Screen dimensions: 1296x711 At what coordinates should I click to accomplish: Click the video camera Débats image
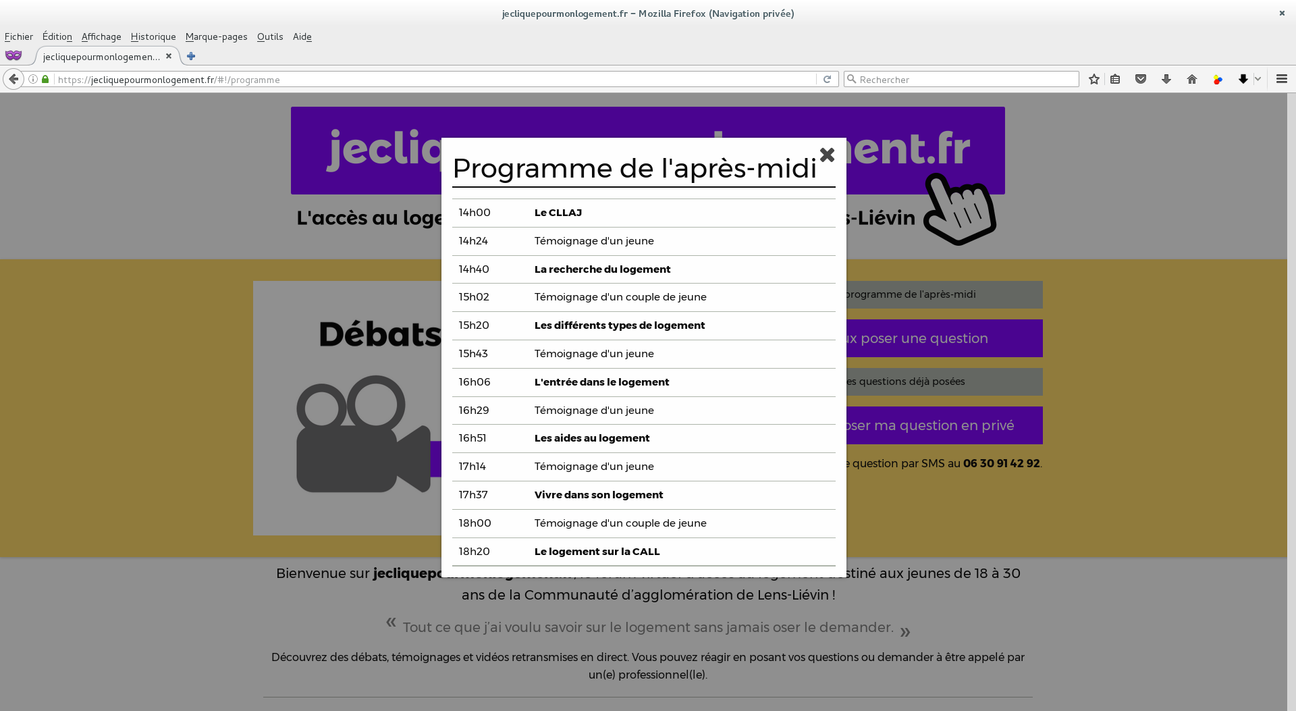pos(348,408)
